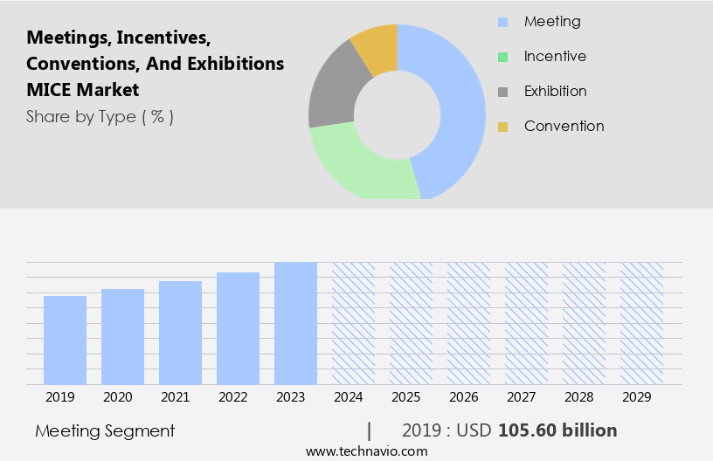This screenshot has height=461, width=713.
Task: Select the Convention legend label
Action: (x=564, y=127)
